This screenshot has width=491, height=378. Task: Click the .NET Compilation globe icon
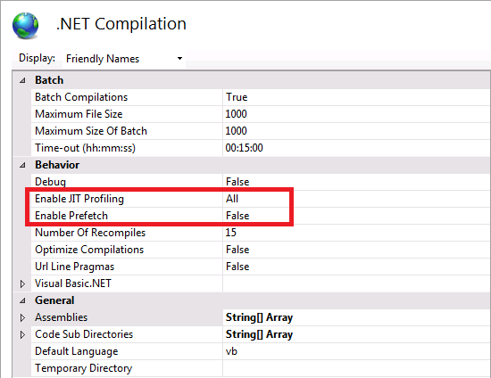click(x=25, y=25)
